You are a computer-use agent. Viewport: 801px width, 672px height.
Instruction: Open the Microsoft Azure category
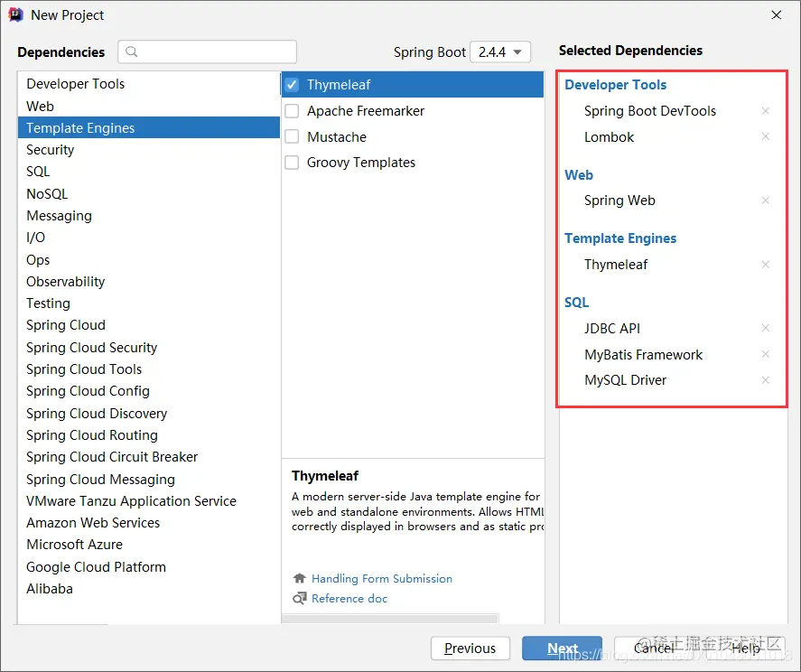[149, 545]
